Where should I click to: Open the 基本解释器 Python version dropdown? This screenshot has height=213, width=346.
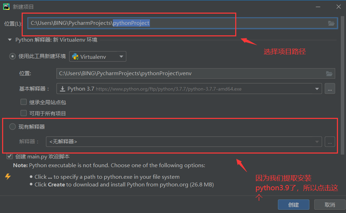coord(317,88)
